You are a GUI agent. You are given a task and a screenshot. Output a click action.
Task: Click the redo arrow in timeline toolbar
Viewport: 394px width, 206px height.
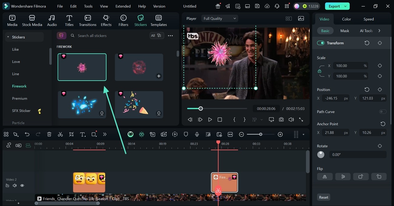point(38,134)
